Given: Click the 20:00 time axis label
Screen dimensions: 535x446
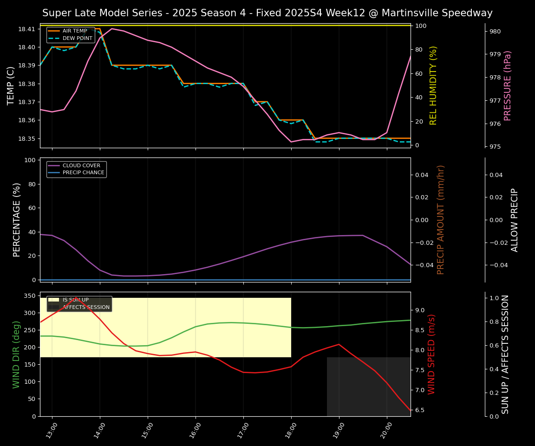Looking at the screenshot, I should pos(386,431).
